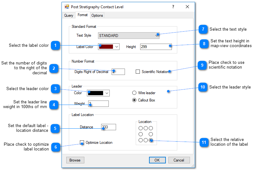Click the Distance input field
254x171 pixels.
tap(108, 127)
